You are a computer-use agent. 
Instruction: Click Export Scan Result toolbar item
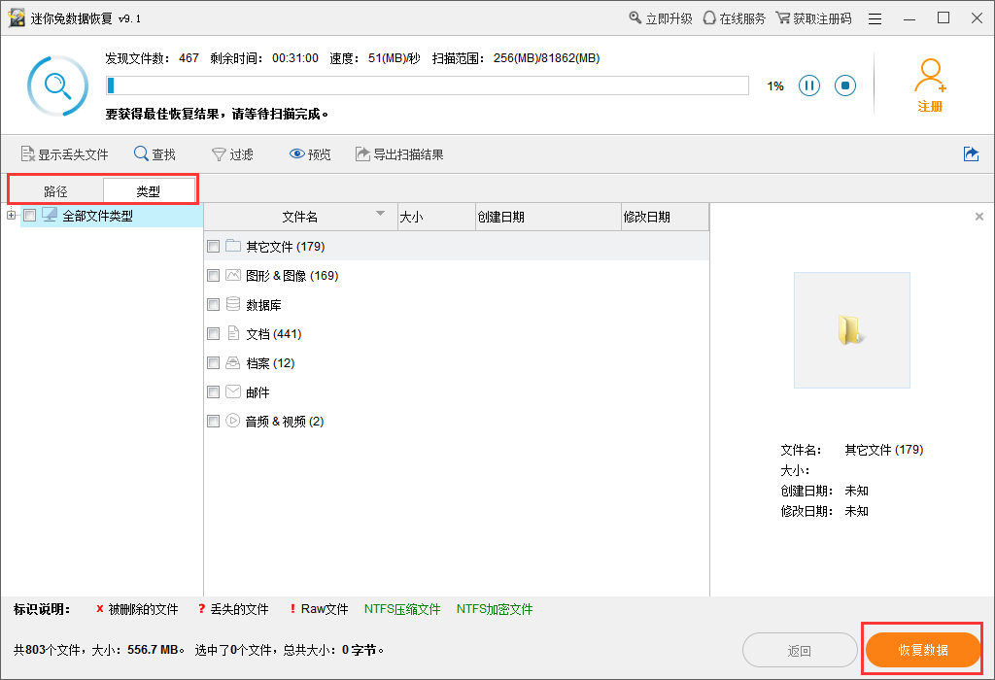coord(399,154)
